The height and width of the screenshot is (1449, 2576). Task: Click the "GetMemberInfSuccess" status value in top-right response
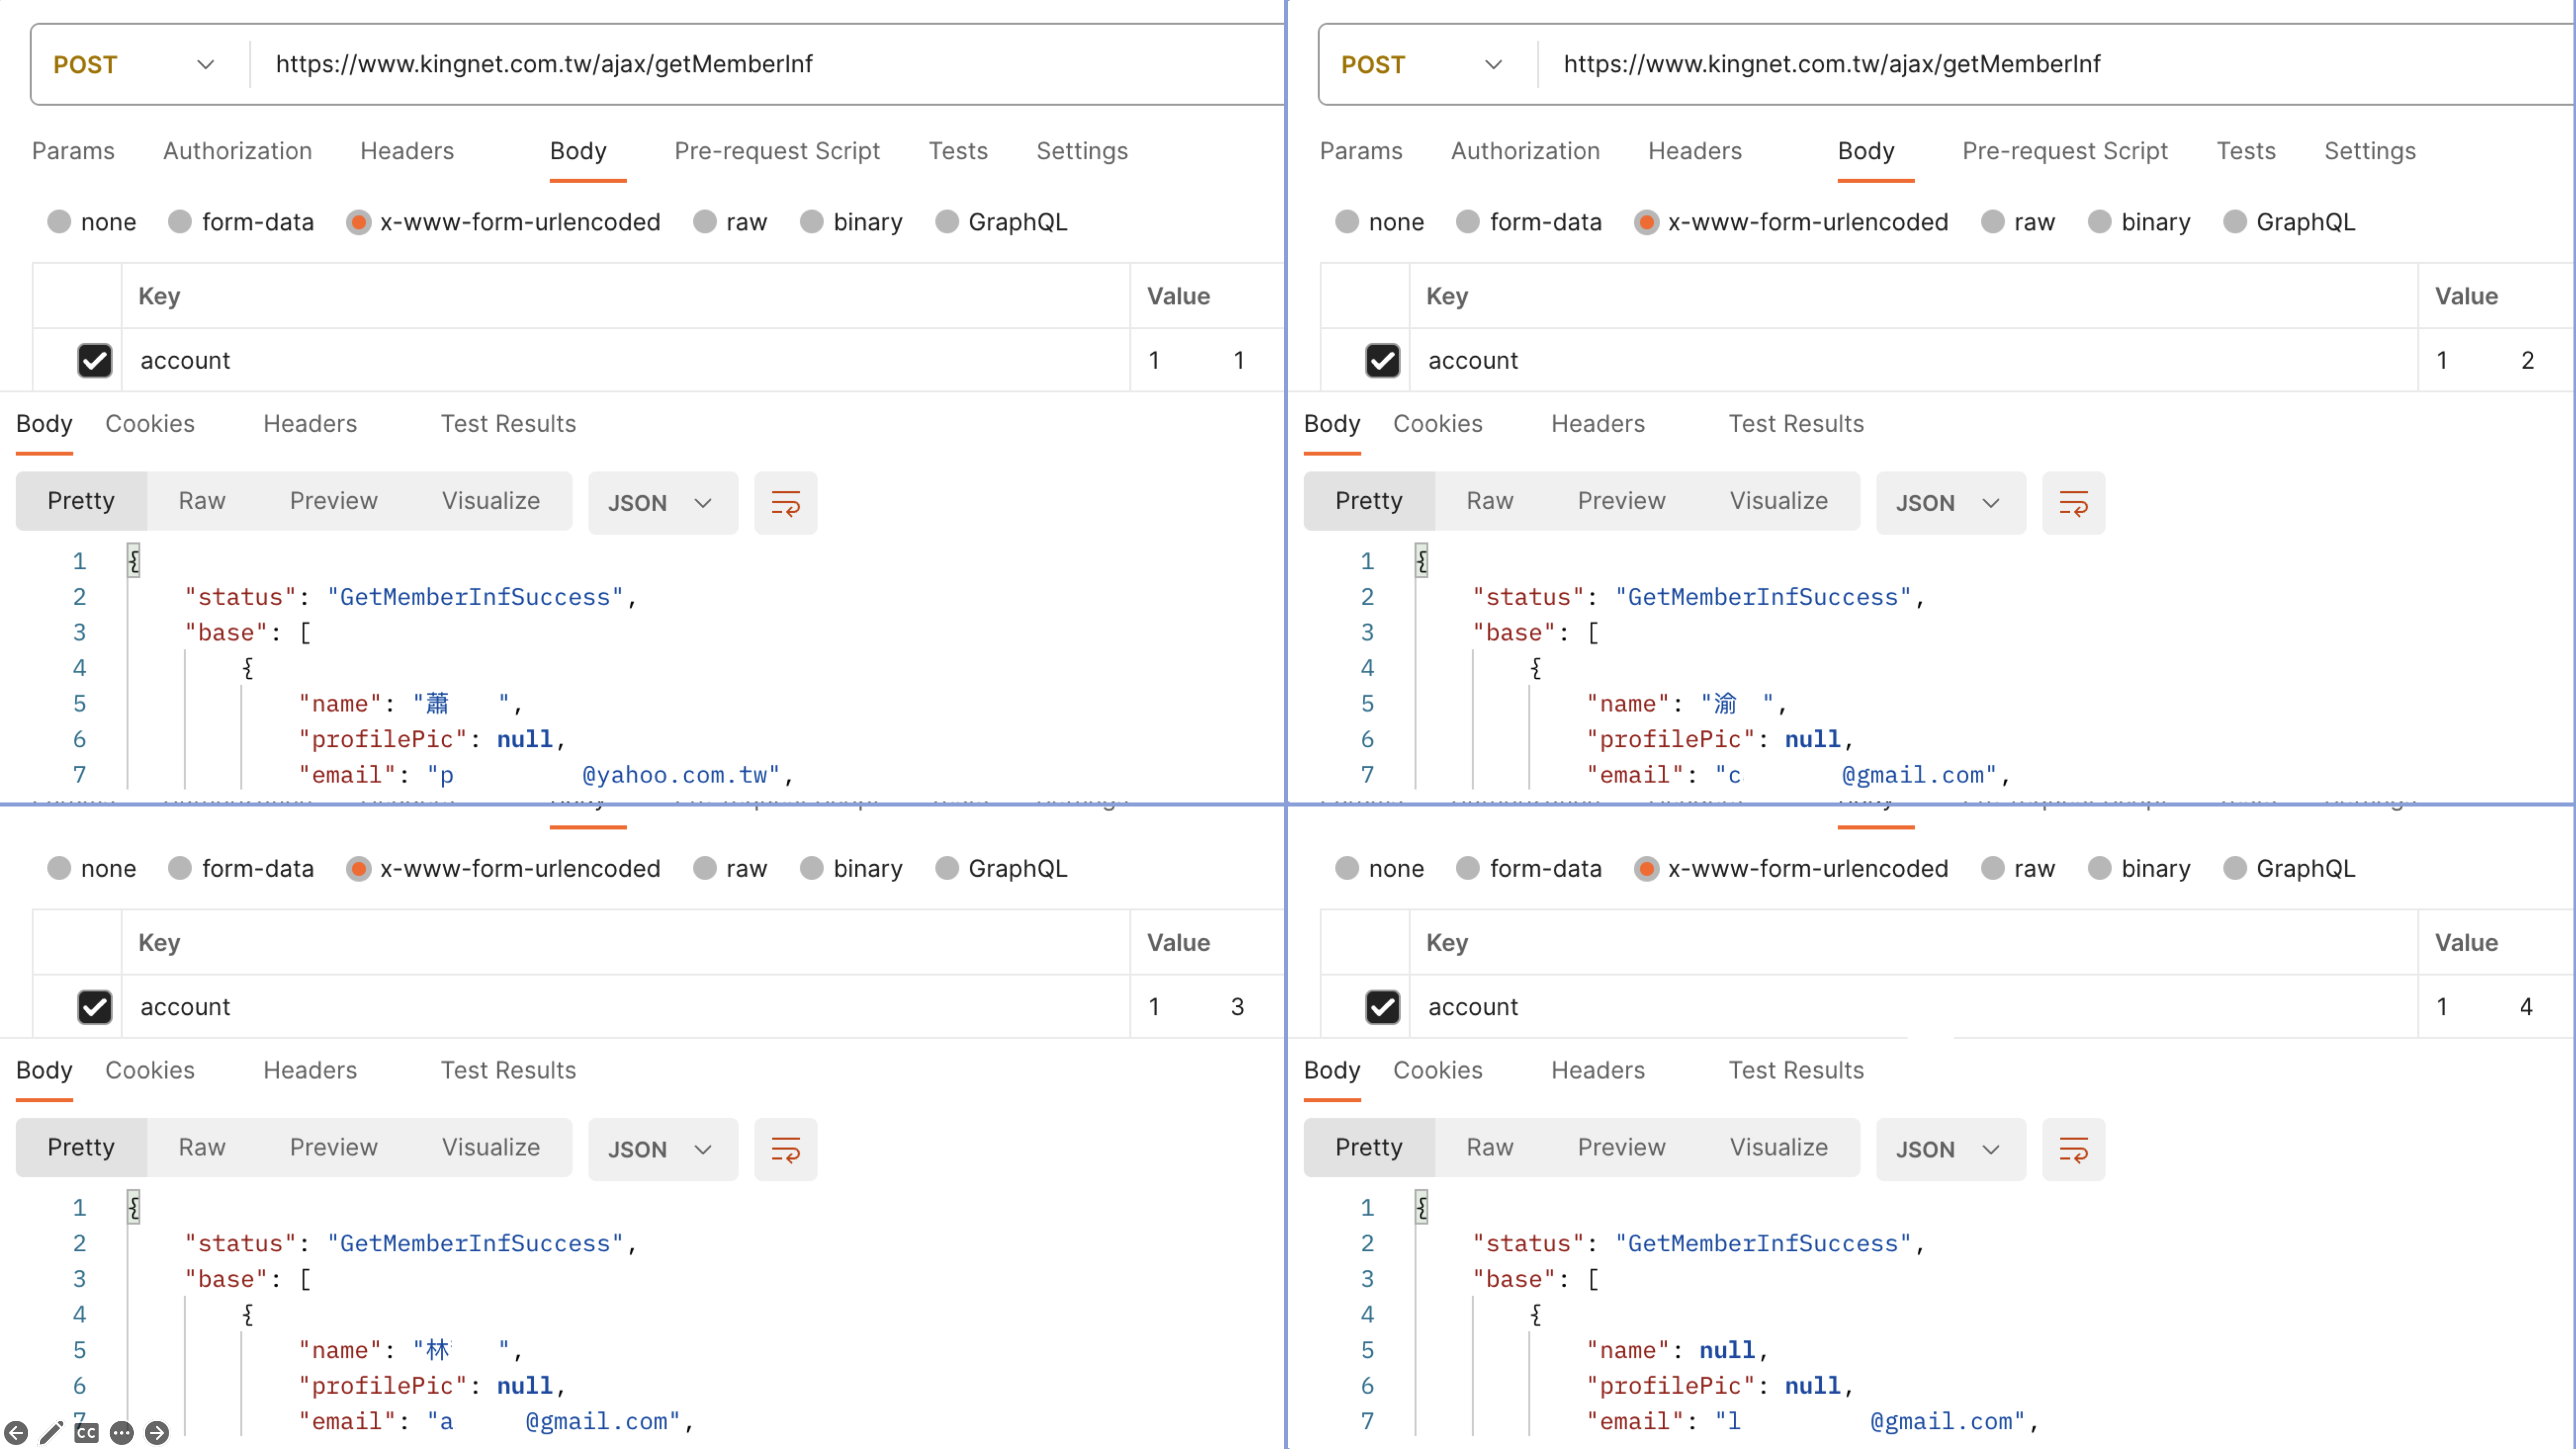coord(1763,598)
